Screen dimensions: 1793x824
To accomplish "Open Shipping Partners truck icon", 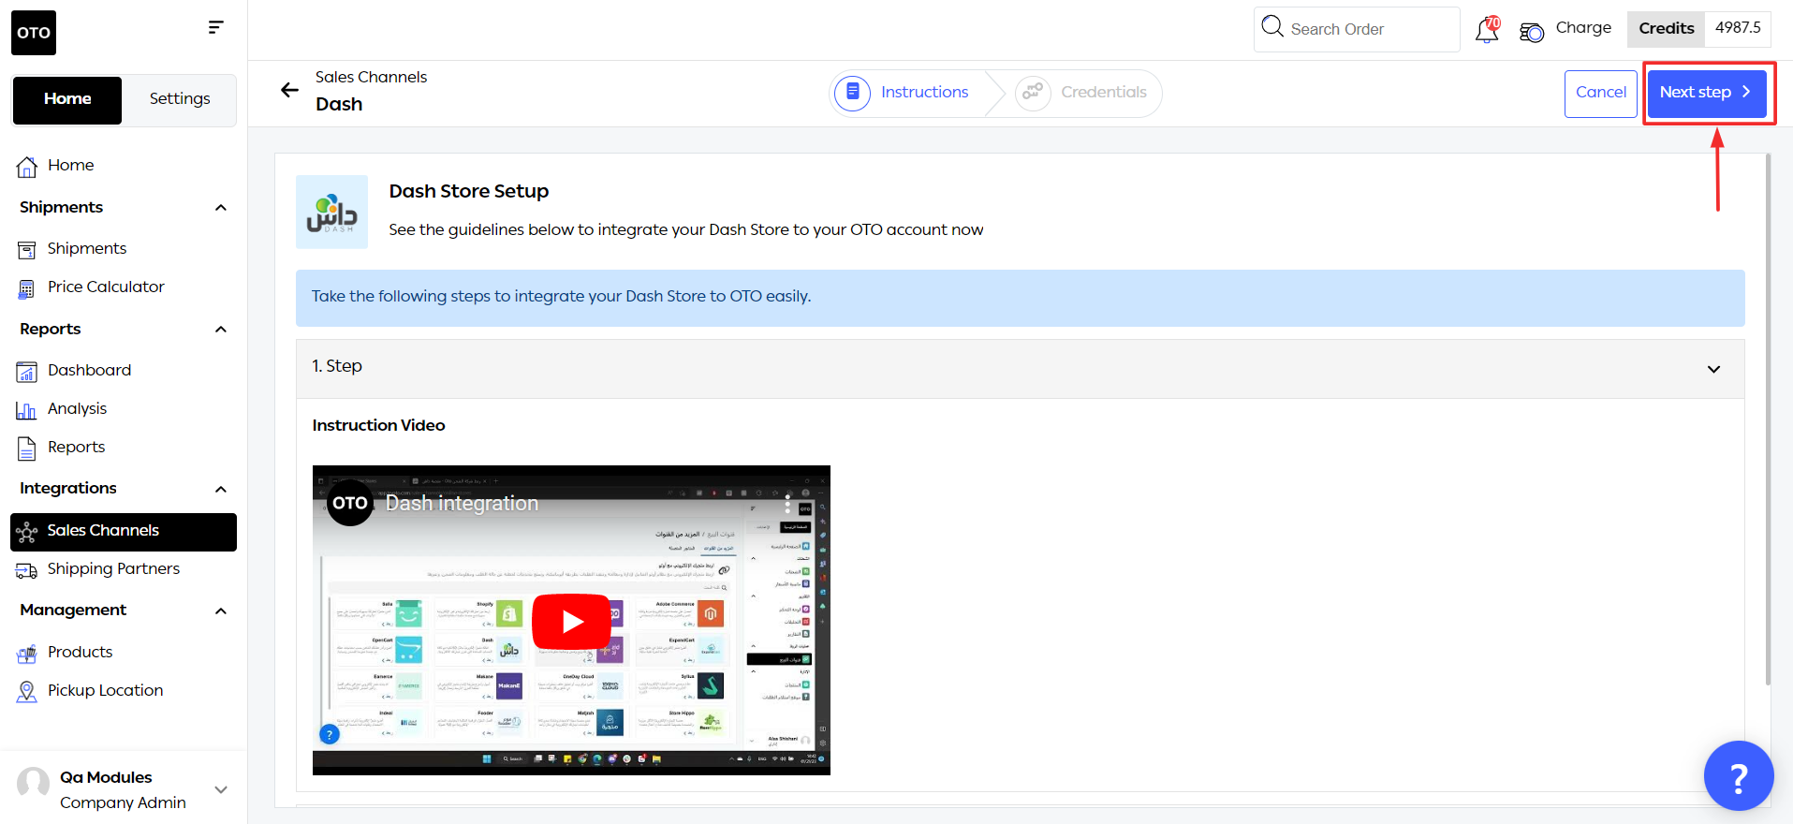I will coord(26,570).
